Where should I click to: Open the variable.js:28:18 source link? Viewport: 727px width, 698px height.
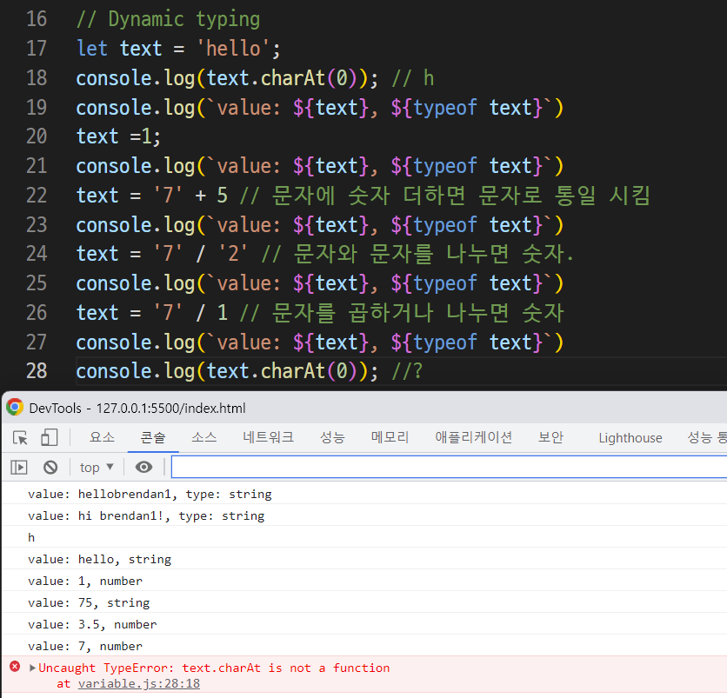tap(139, 683)
